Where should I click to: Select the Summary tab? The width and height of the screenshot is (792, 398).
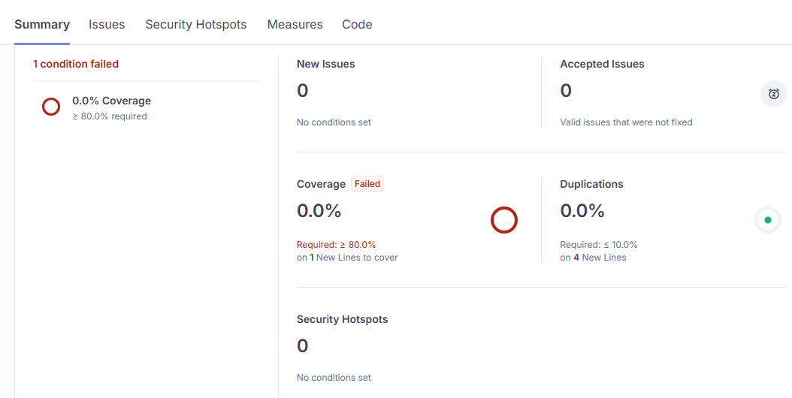click(42, 24)
